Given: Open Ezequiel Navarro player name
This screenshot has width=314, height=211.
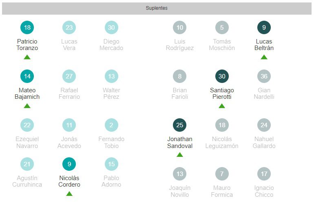Looking at the screenshot, I should (x=27, y=142).
